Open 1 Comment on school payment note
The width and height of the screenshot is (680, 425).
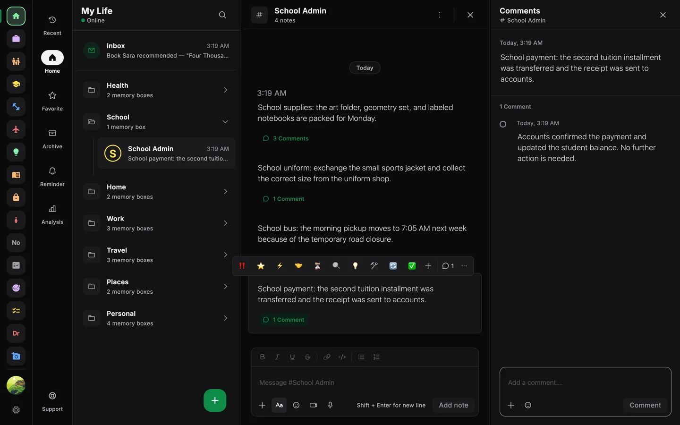[283, 320]
